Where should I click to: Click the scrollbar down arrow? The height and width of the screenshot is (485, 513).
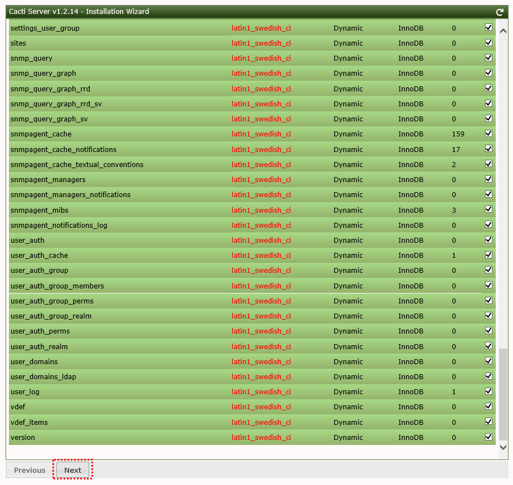point(503,448)
